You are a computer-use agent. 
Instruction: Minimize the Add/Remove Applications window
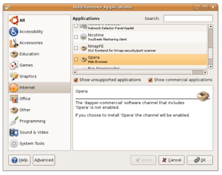click(197, 7)
